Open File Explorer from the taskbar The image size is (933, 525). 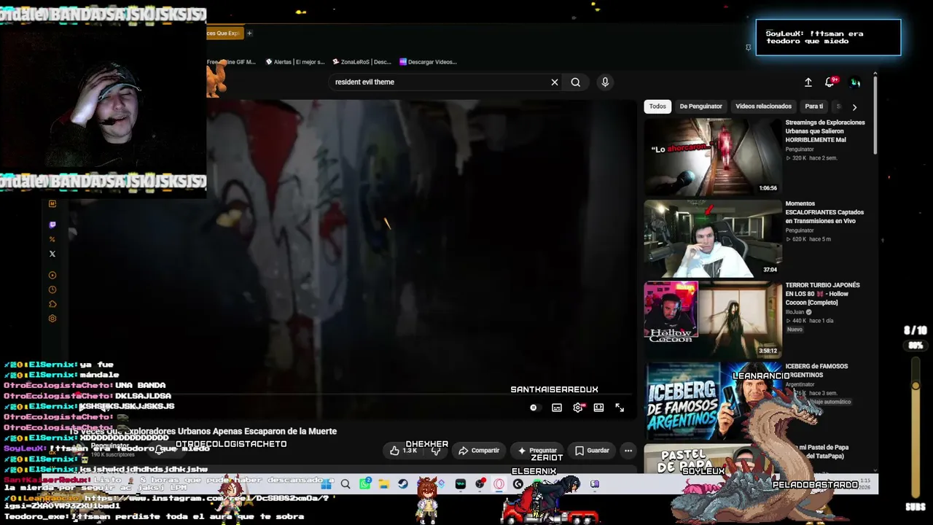384,484
